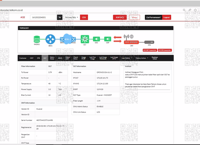Screen dimensions: 200x145
Task: Click the small BRAS switch icon left of cloud
Action: (62, 39)
